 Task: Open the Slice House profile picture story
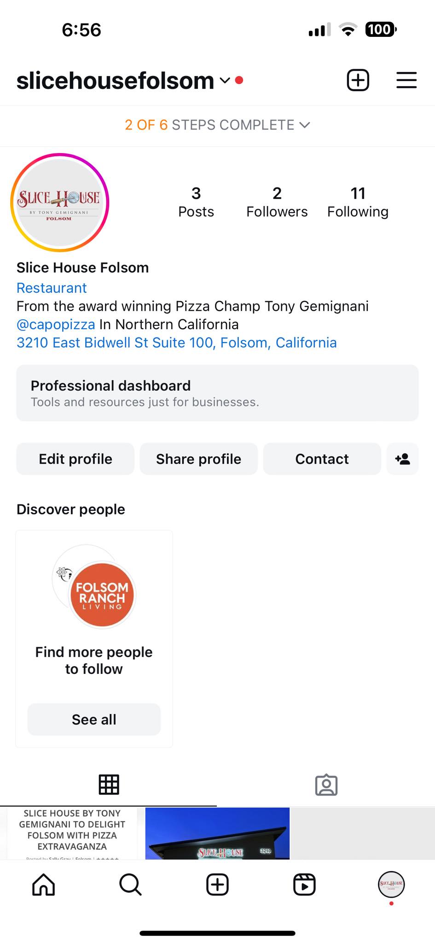click(x=60, y=203)
